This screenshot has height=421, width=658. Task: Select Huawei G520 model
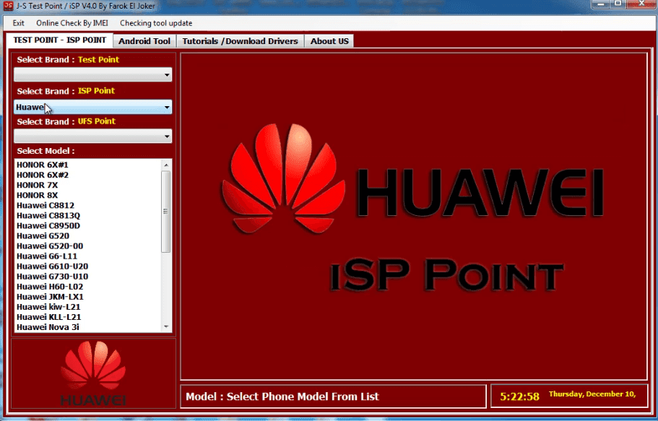(43, 236)
